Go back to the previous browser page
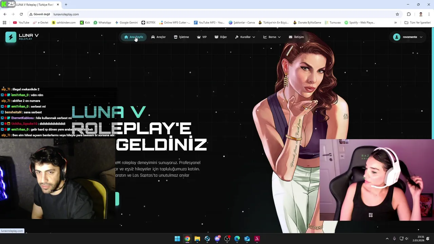 [5, 14]
